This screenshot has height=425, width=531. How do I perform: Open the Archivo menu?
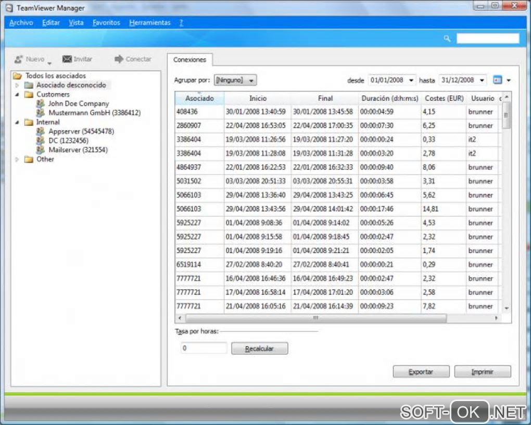point(21,23)
